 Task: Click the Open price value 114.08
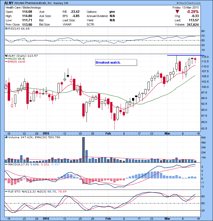pyautogui.click(x=27, y=12)
